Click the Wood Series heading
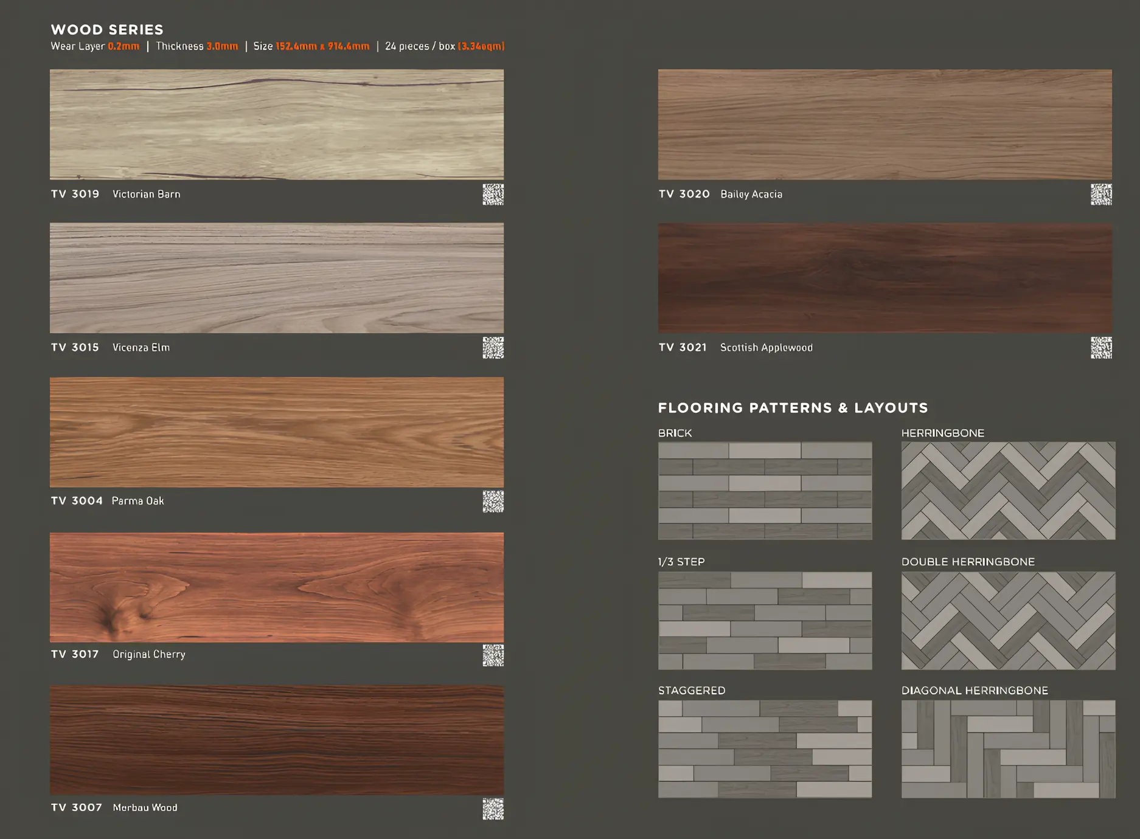The width and height of the screenshot is (1140, 839). click(107, 30)
